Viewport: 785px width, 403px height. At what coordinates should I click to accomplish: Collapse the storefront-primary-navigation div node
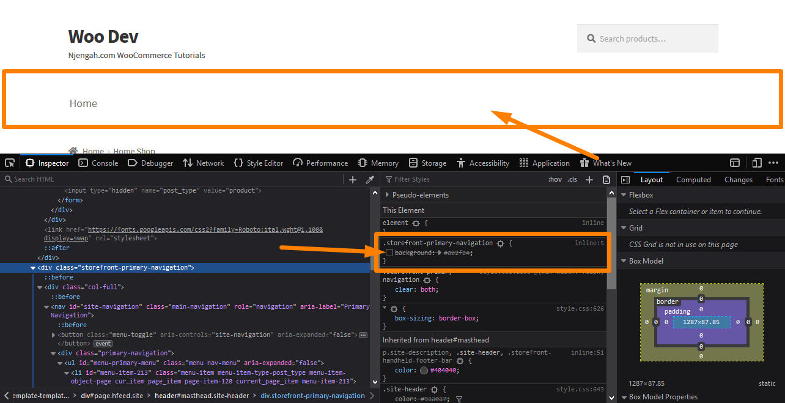(33, 268)
